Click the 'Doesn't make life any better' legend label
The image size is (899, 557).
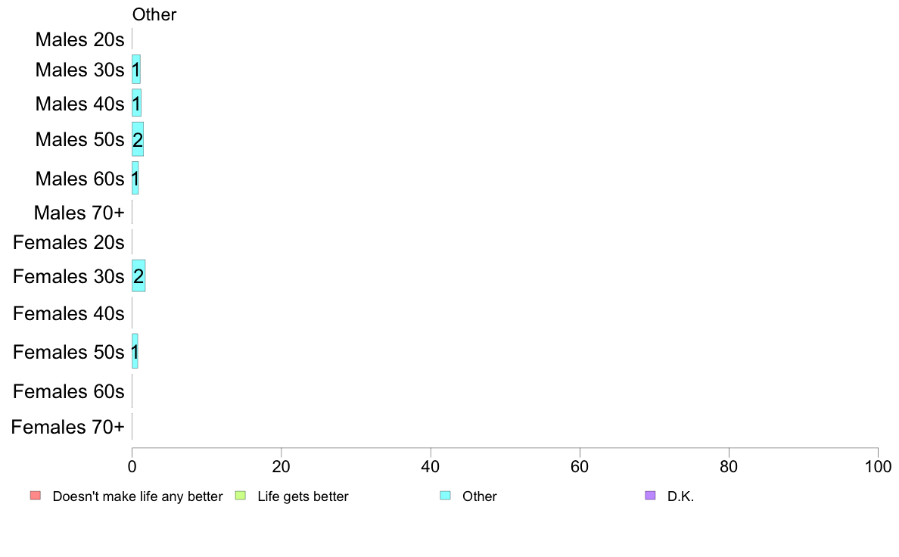click(138, 496)
